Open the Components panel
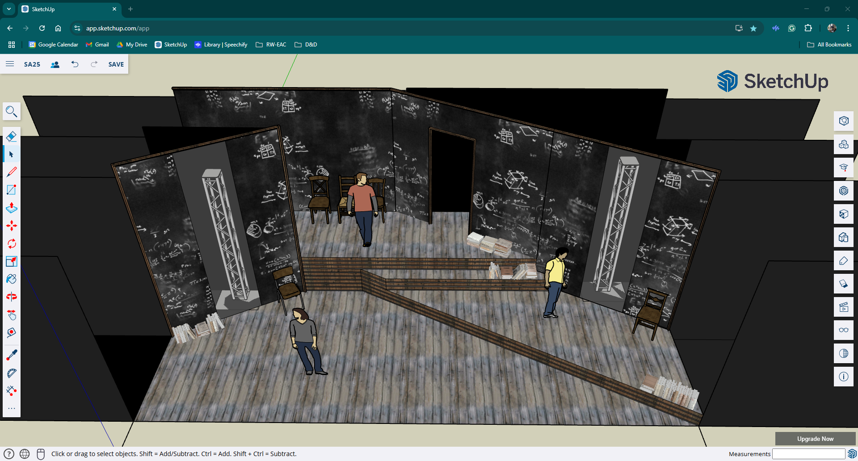The width and height of the screenshot is (858, 461). (844, 144)
